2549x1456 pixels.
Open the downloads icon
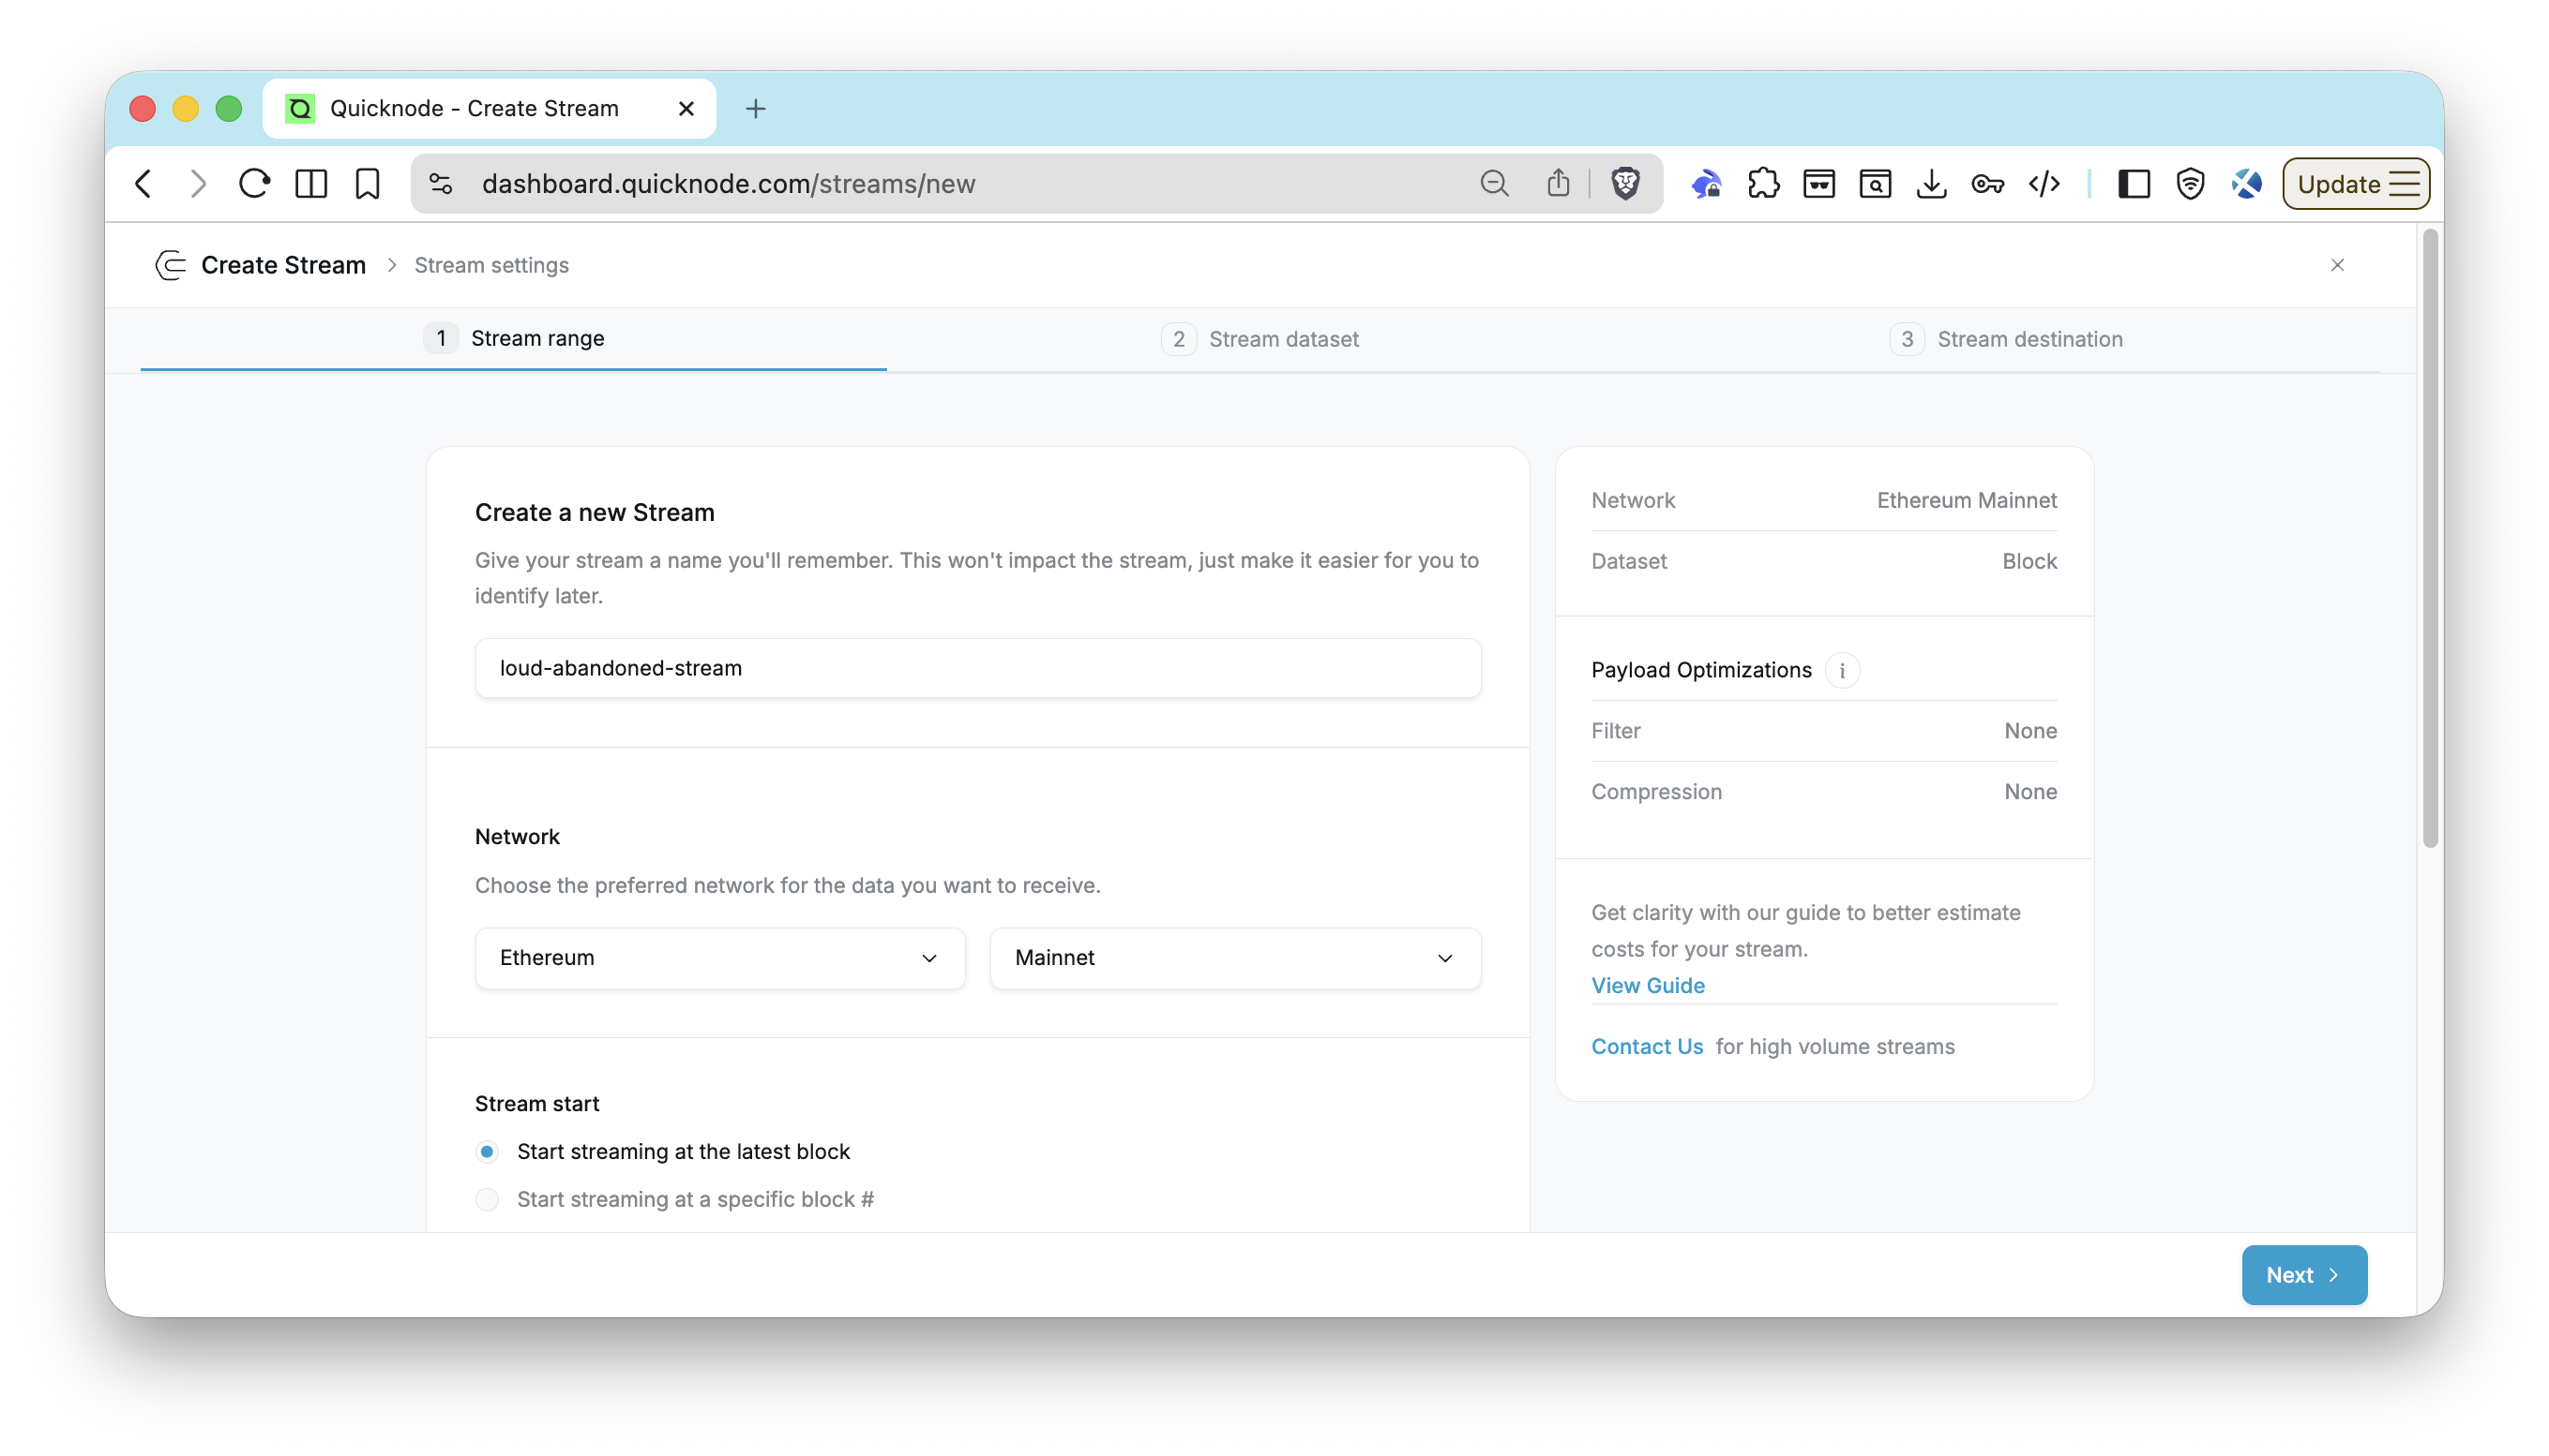[x=1931, y=184]
